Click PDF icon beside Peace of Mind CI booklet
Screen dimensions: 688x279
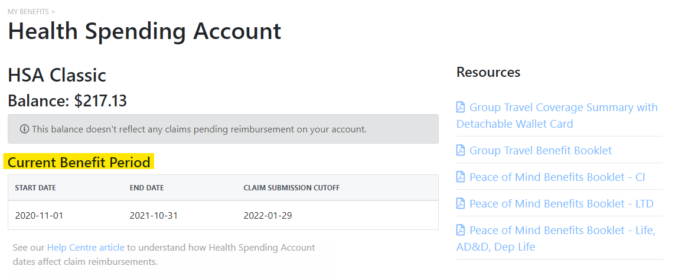461,177
